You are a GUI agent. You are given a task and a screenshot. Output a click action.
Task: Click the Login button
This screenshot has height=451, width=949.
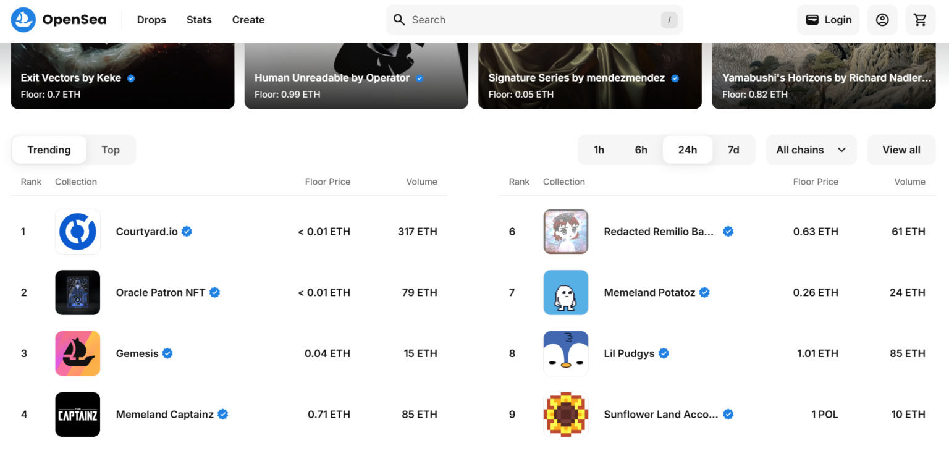pos(828,19)
